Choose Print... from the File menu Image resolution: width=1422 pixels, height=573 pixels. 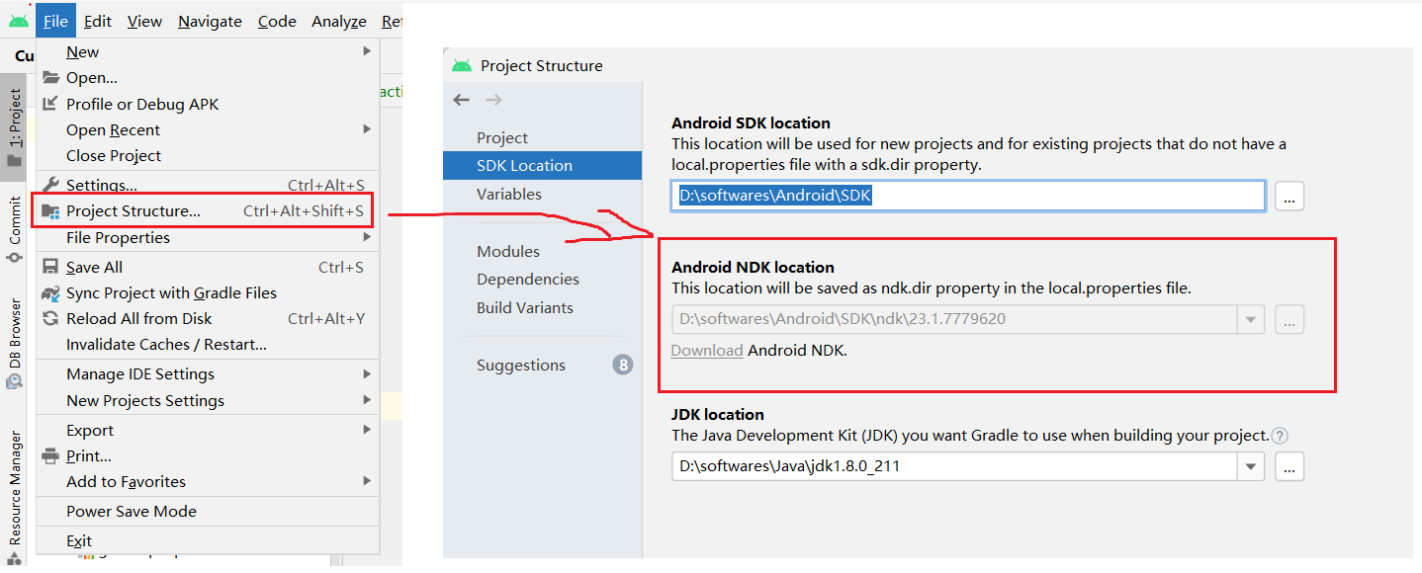click(208, 455)
